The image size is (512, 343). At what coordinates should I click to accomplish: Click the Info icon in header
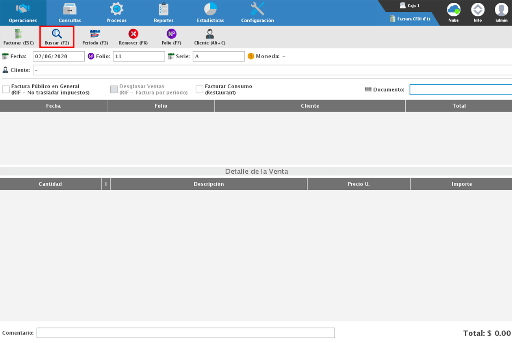pyautogui.click(x=477, y=10)
